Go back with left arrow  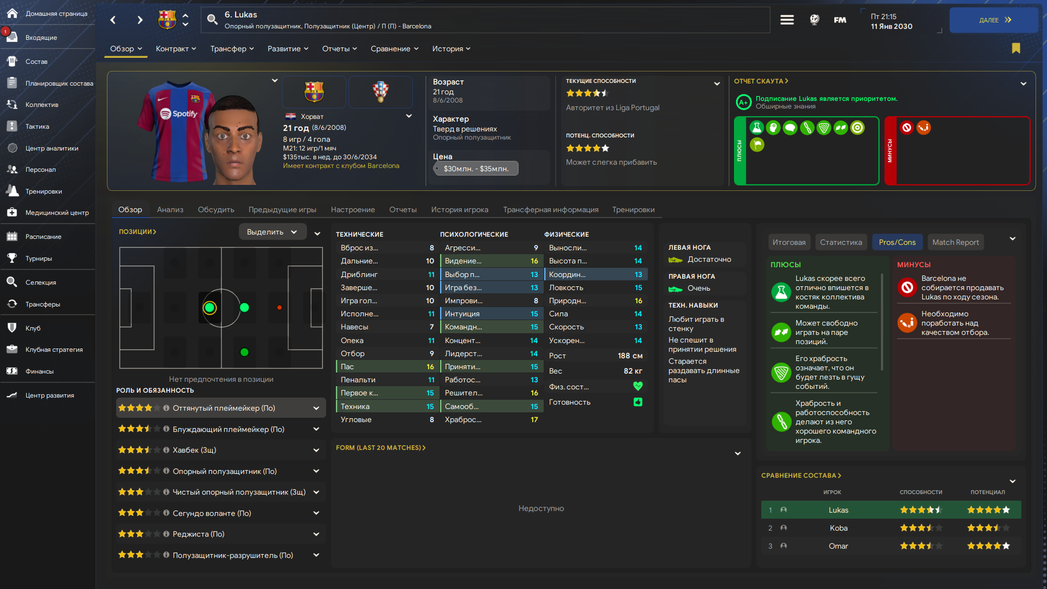pos(113,20)
